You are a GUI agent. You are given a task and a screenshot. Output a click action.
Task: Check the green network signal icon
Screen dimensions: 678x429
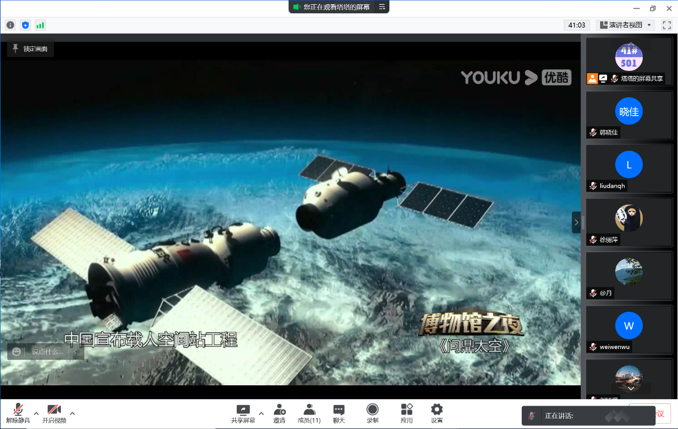coord(40,25)
